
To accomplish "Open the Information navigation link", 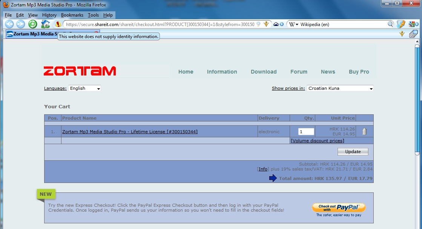I will (222, 72).
